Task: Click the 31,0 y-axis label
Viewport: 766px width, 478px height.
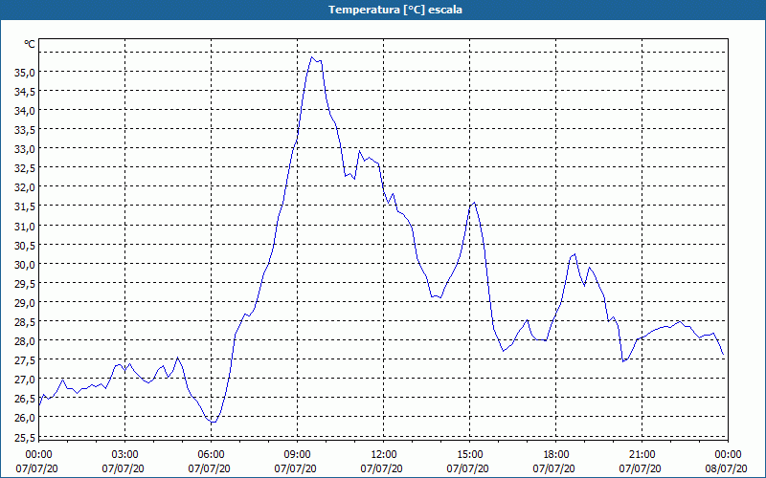Action: click(x=25, y=226)
